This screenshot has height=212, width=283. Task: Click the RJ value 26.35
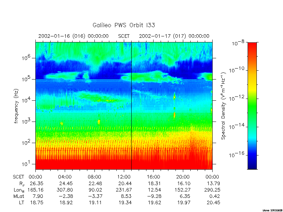pyautogui.click(x=37, y=183)
